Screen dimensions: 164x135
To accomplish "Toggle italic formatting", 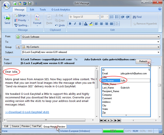I will click(x=75, y=24).
